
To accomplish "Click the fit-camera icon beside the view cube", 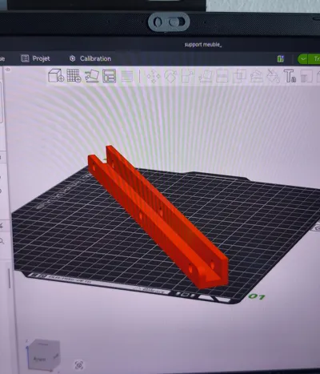I will point(79,365).
